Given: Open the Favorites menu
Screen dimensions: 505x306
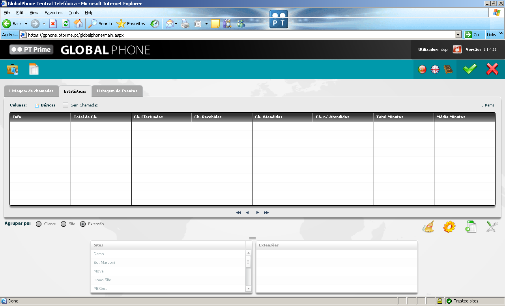Looking at the screenshot, I should point(53,13).
